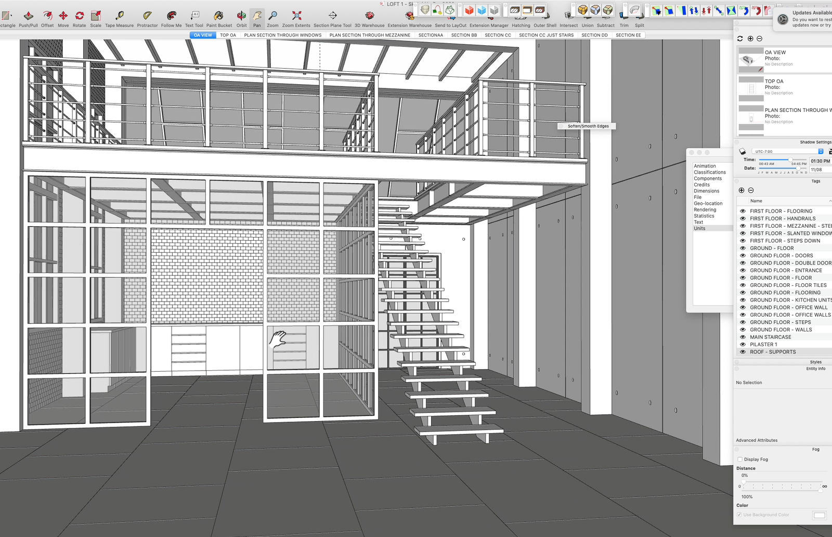Click the Shadow Settings display shadows icon

click(x=743, y=151)
